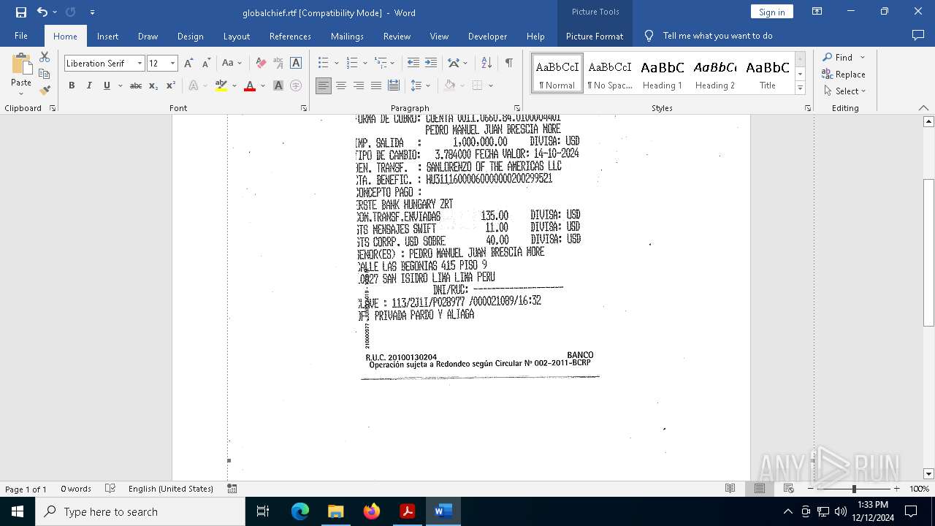Open the font size dropdown
This screenshot has width=935, height=526.
pos(173,64)
